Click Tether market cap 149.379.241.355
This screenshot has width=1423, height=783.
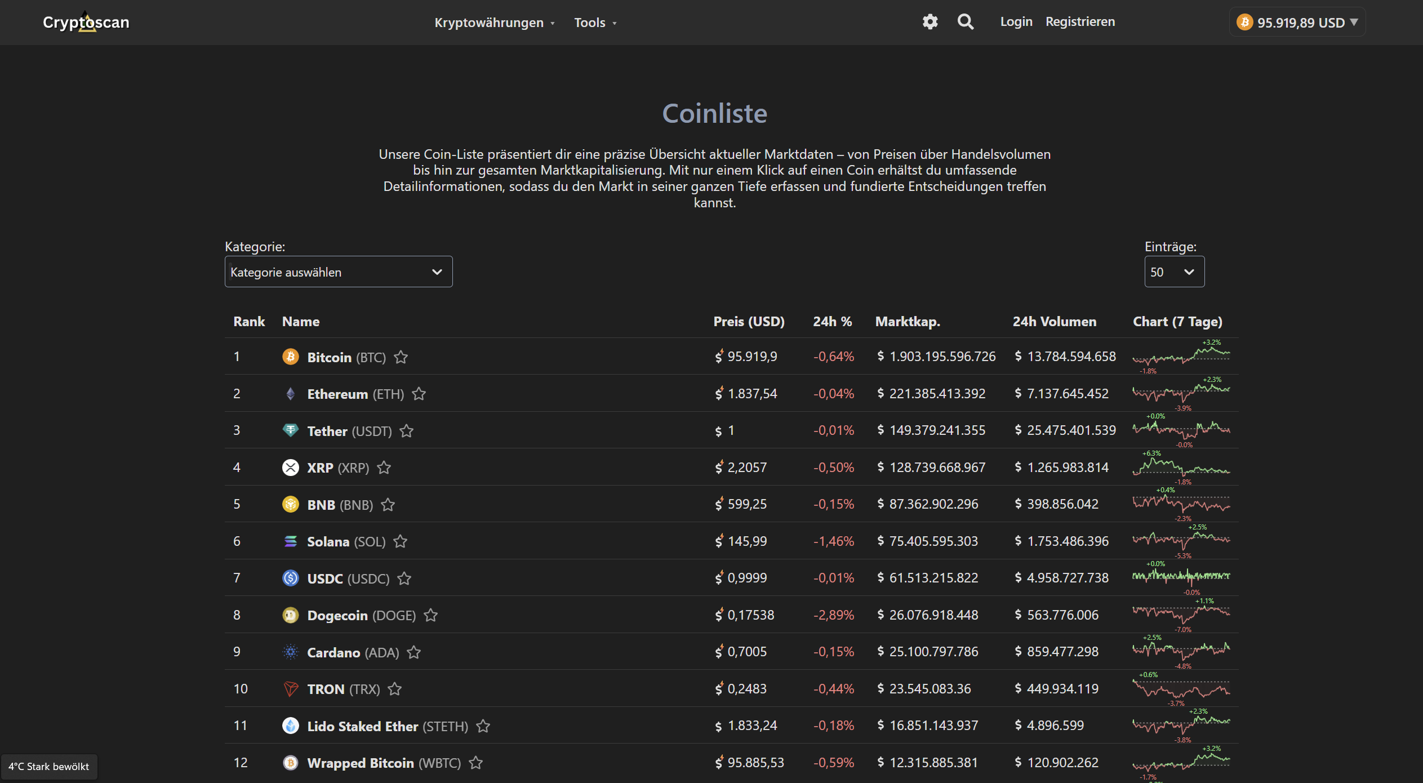tap(937, 430)
